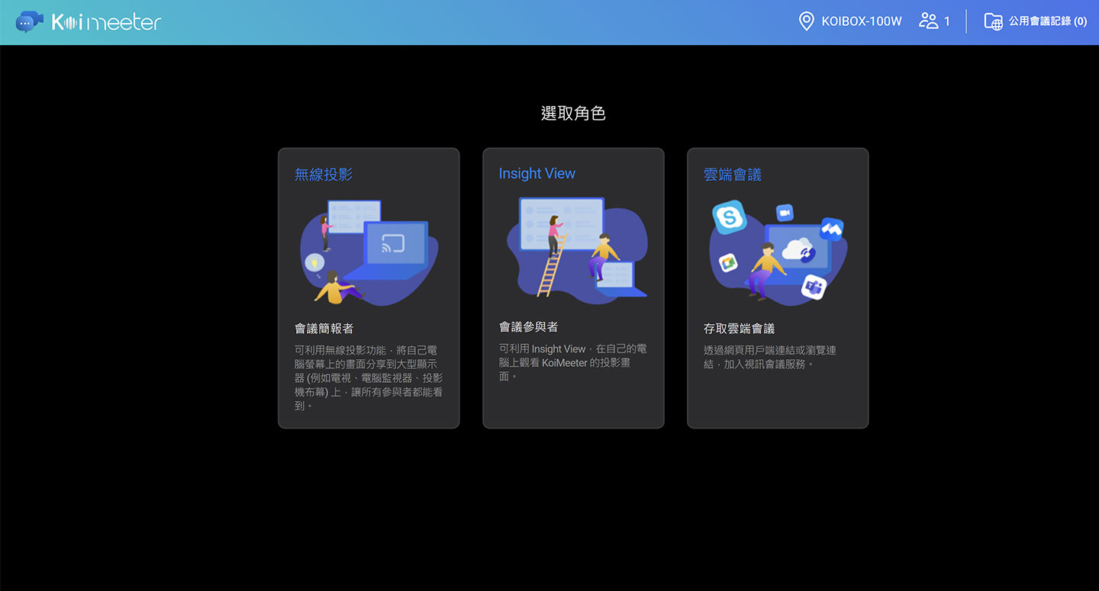This screenshot has width=1099, height=591.
Task: Click the Google Meet icon
Action: 728,263
